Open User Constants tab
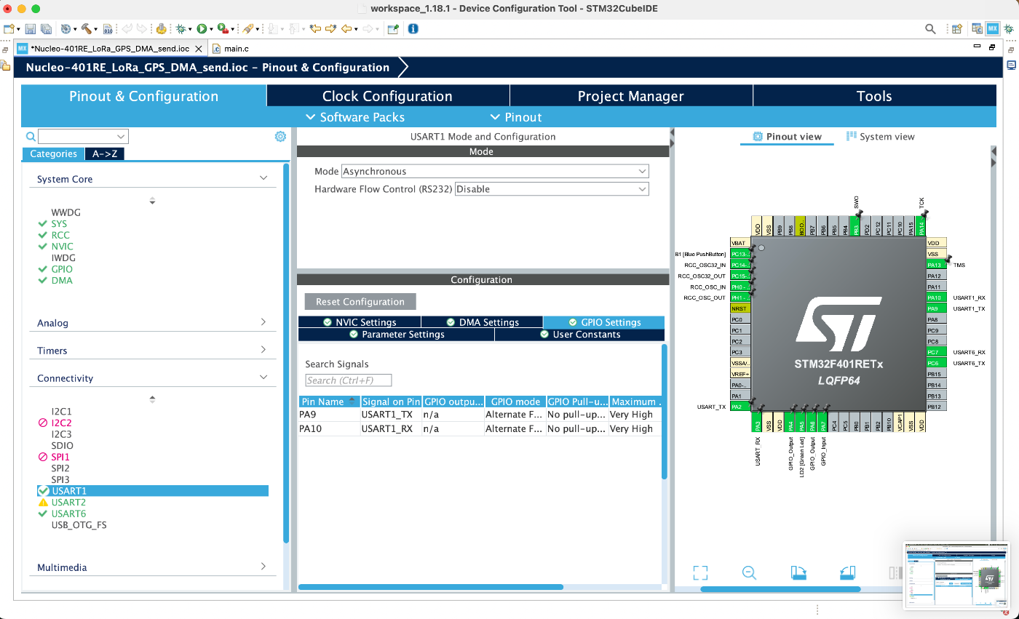The image size is (1019, 619). (580, 335)
